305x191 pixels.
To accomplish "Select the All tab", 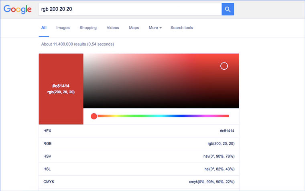I will click(x=44, y=28).
